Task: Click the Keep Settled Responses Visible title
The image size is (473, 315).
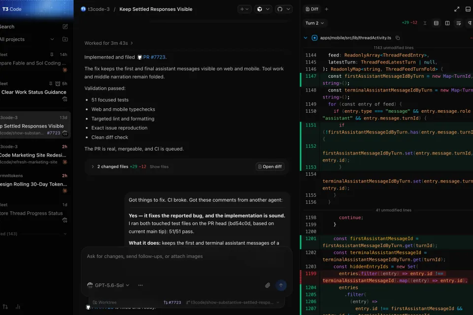Action: click(156, 9)
